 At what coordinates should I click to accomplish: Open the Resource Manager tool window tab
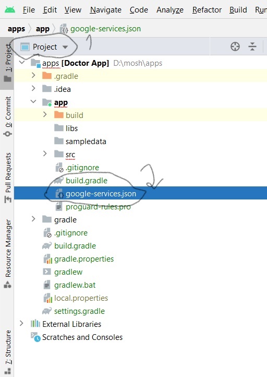pos(7,253)
